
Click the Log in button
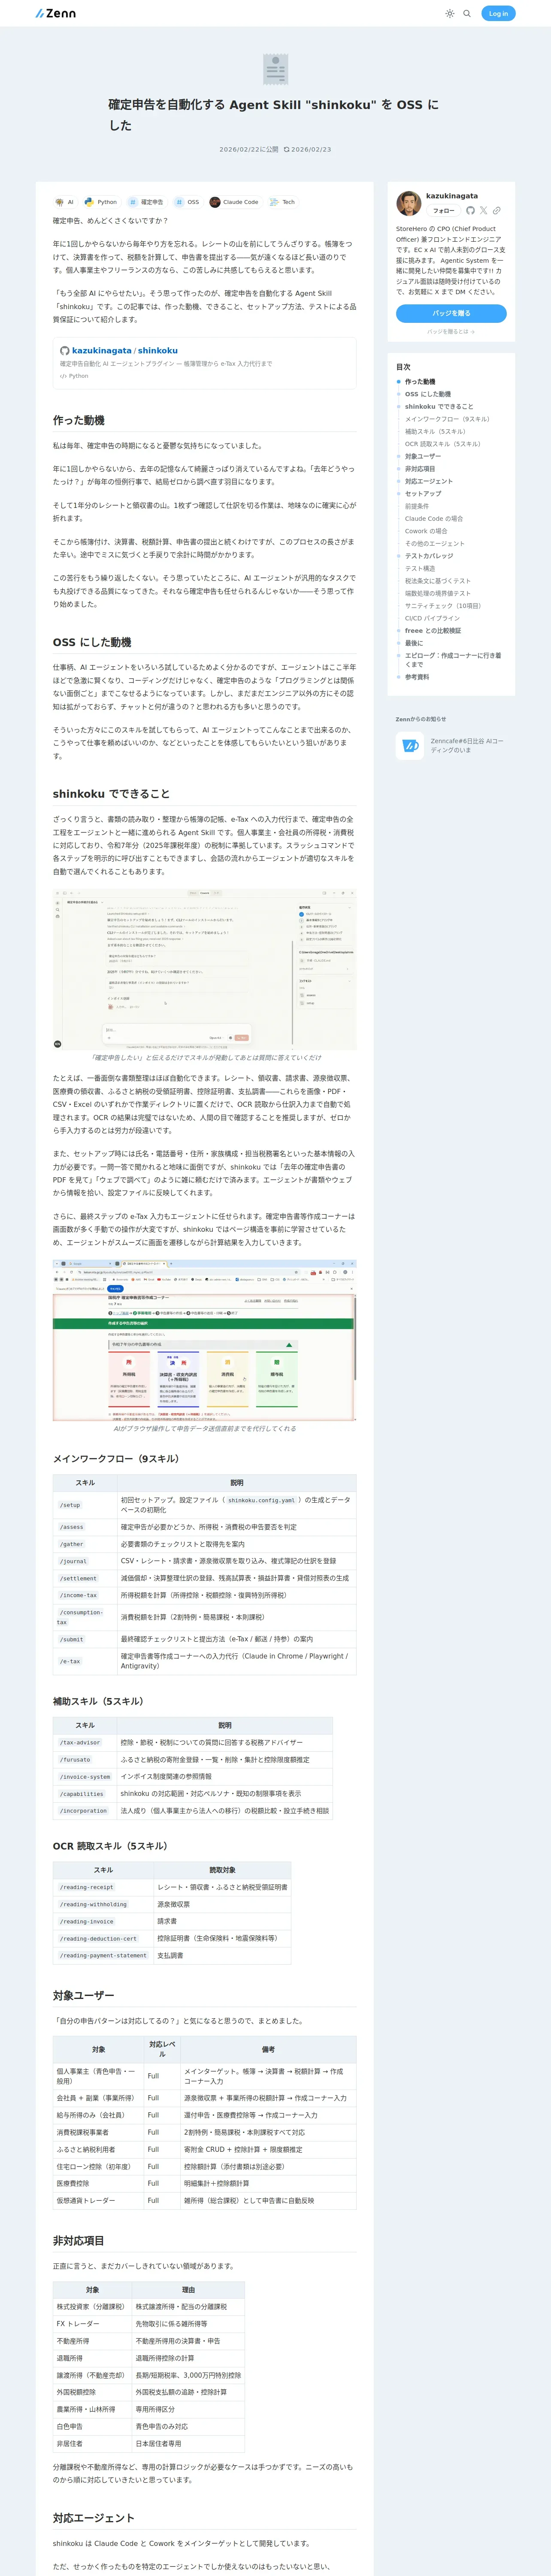pyautogui.click(x=498, y=14)
